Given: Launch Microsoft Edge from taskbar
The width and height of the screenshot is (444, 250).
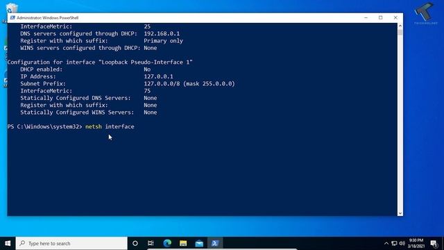Looking at the screenshot, I should coord(167,243).
